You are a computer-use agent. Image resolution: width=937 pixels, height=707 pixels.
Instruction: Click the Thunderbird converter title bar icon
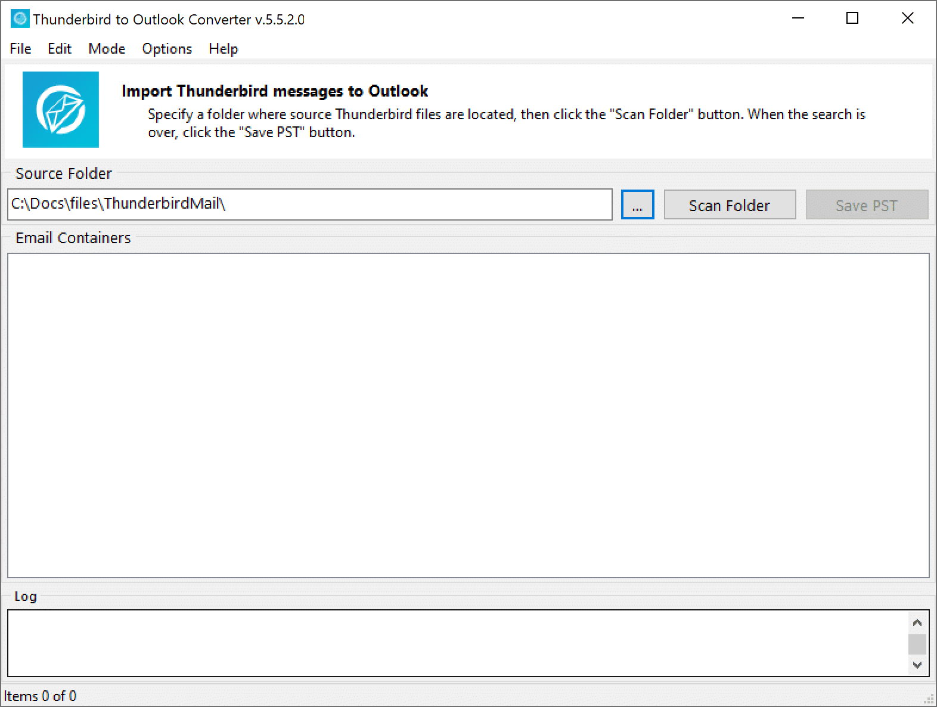pyautogui.click(x=20, y=19)
